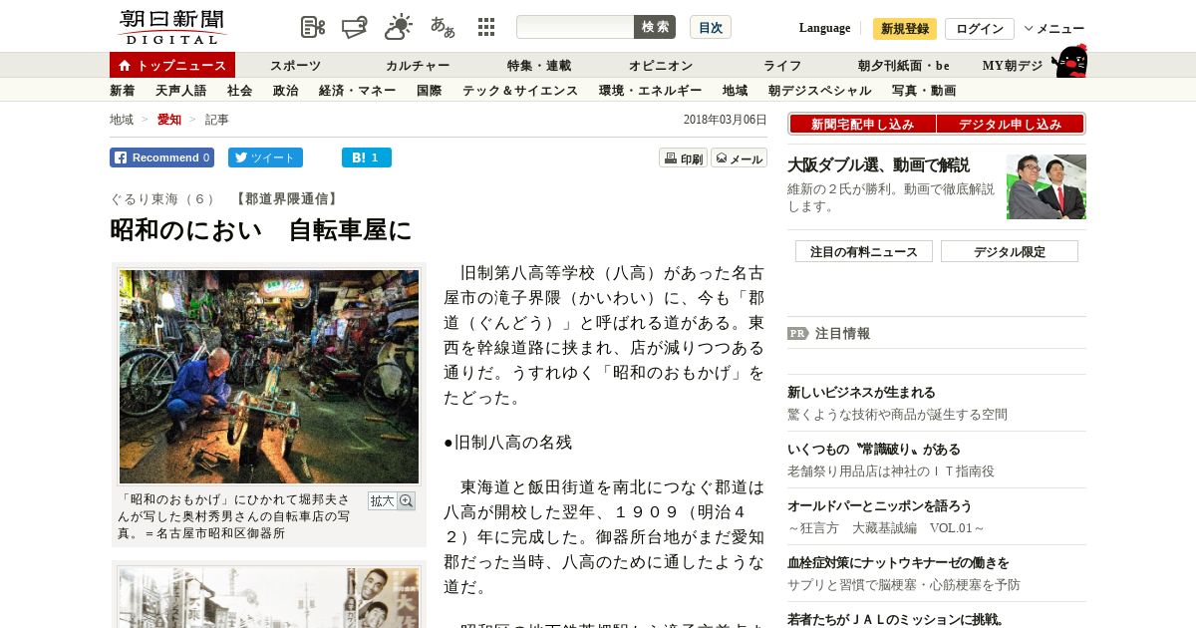This screenshot has height=628, width=1196.
Task: Print the article with 印刷 button
Action: [683, 158]
